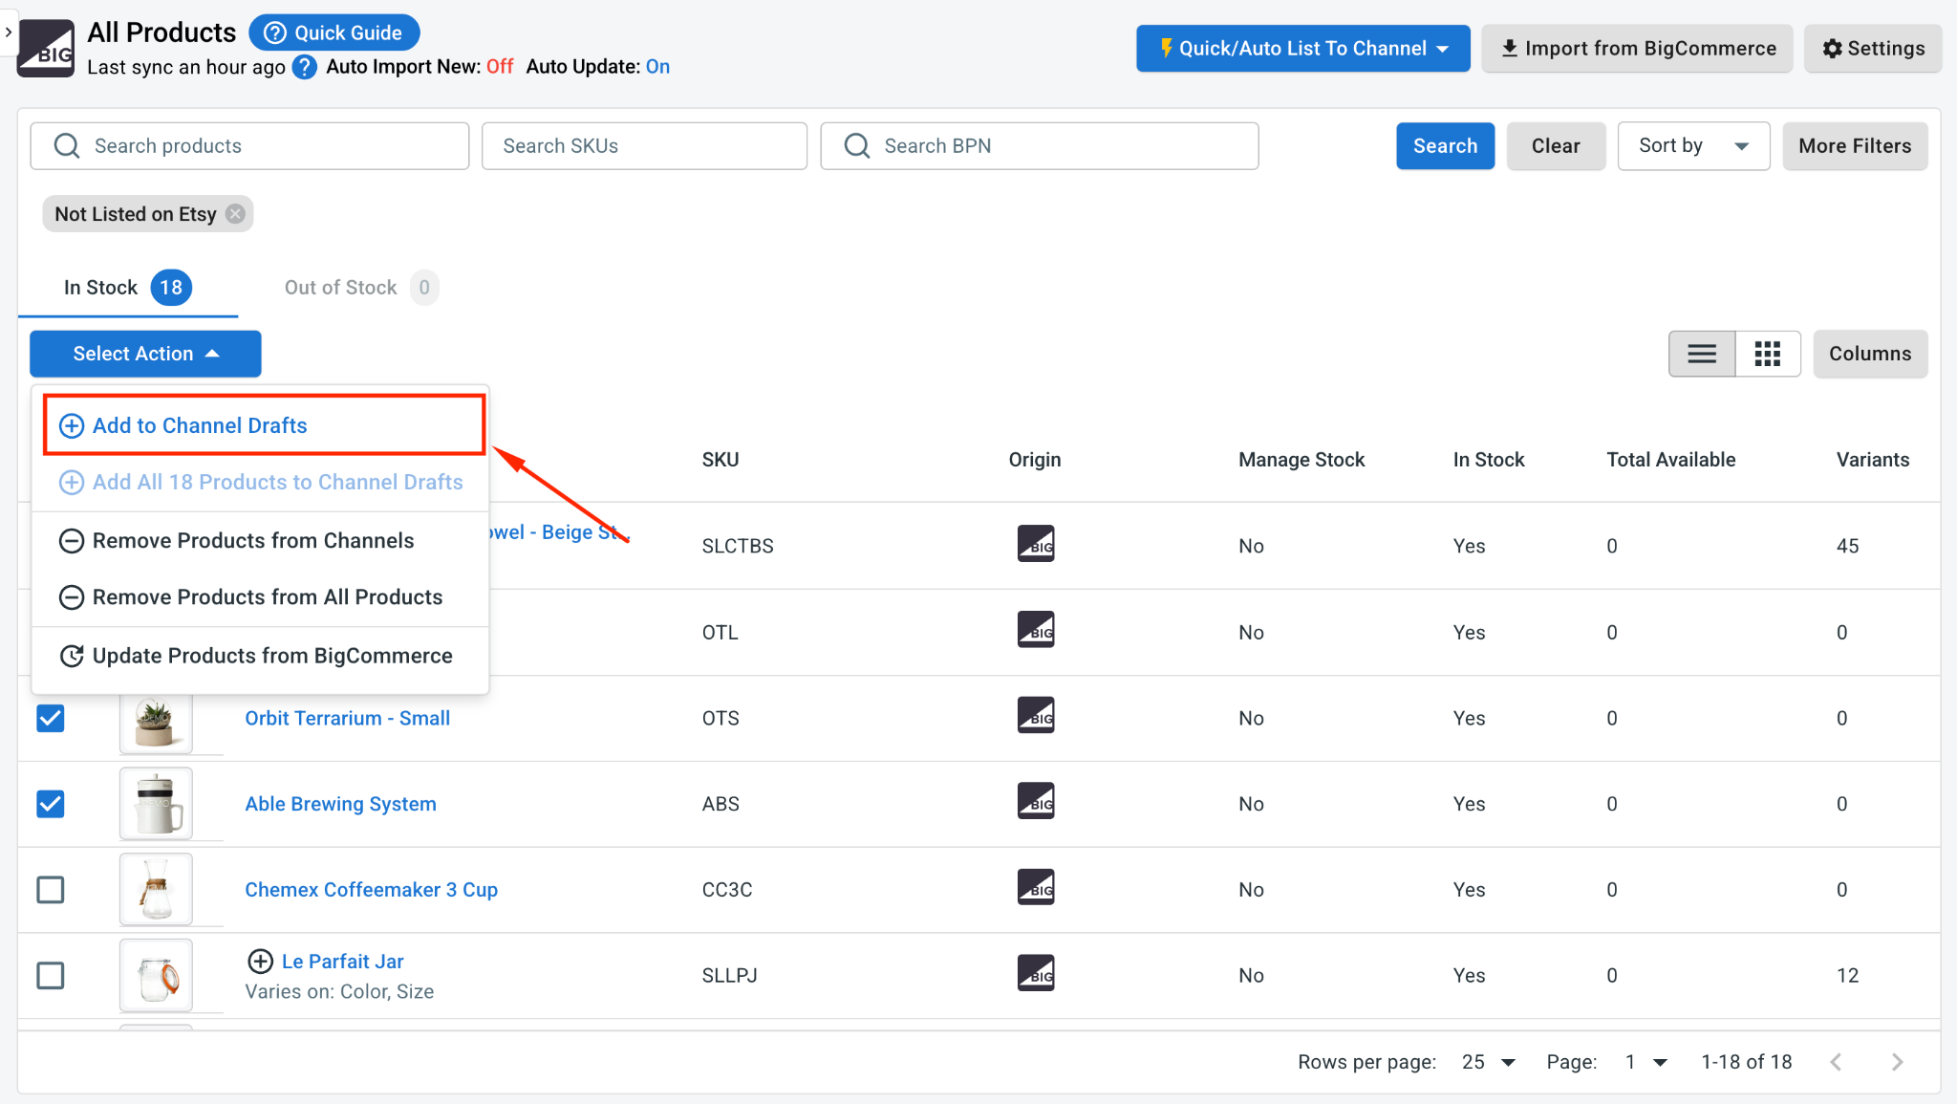The width and height of the screenshot is (1957, 1104).
Task: Click the Manage Stock column header
Action: (1301, 460)
